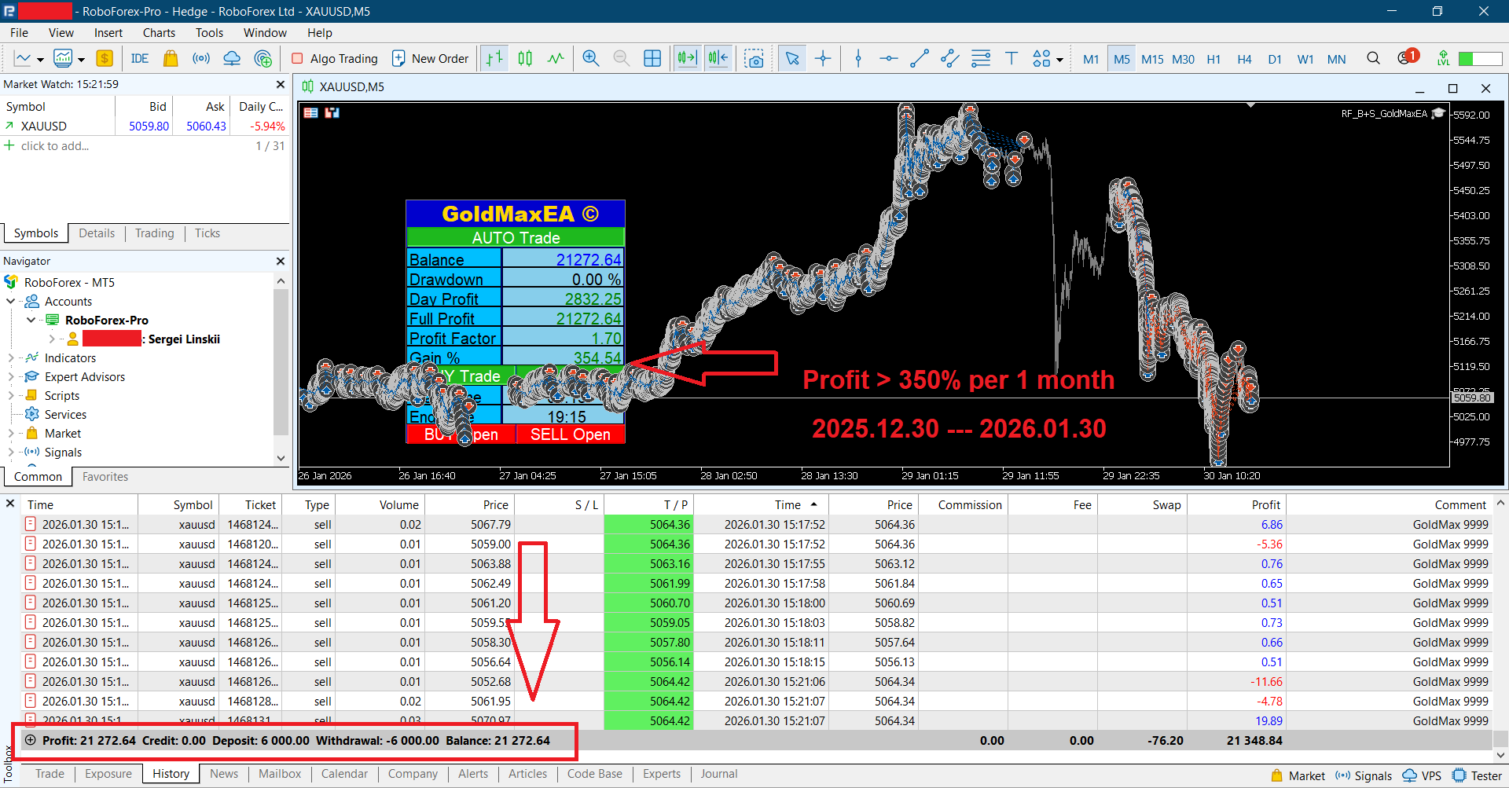Open the new chart dropdown arrow
1509x788 pixels.
click(x=40, y=60)
